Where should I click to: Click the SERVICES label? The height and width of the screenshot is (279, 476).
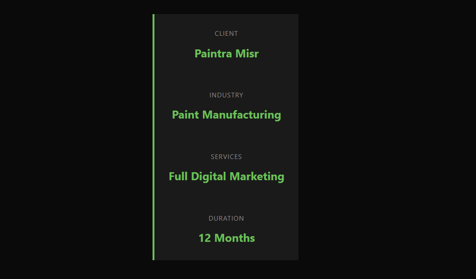226,157
